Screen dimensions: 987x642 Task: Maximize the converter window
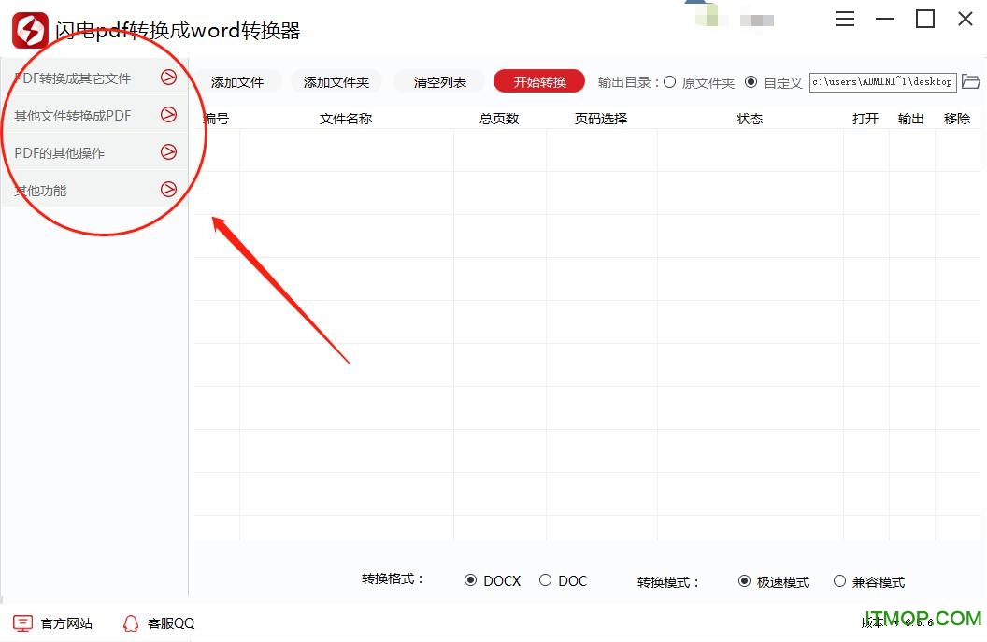924,19
